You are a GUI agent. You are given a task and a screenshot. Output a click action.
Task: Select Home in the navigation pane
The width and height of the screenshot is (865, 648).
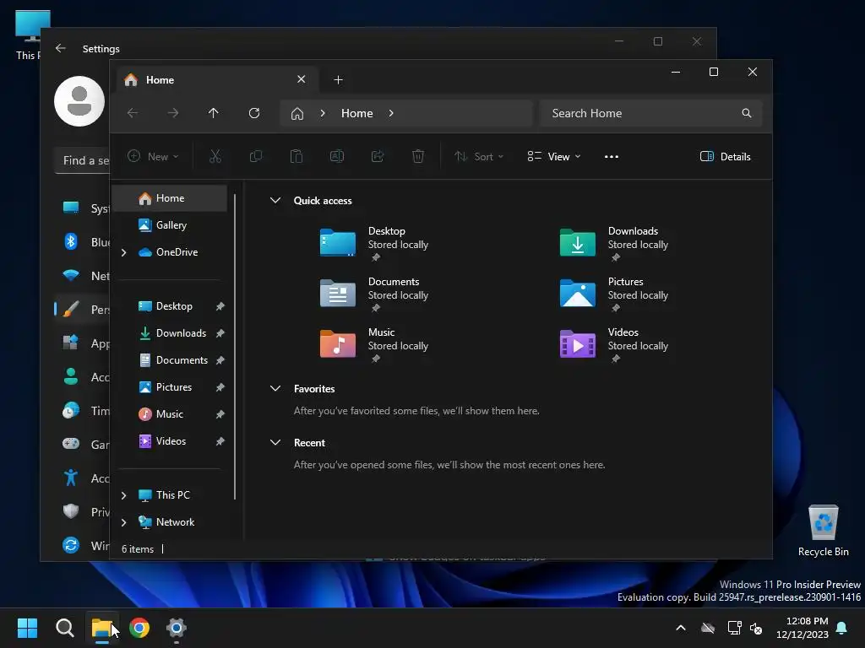click(170, 198)
